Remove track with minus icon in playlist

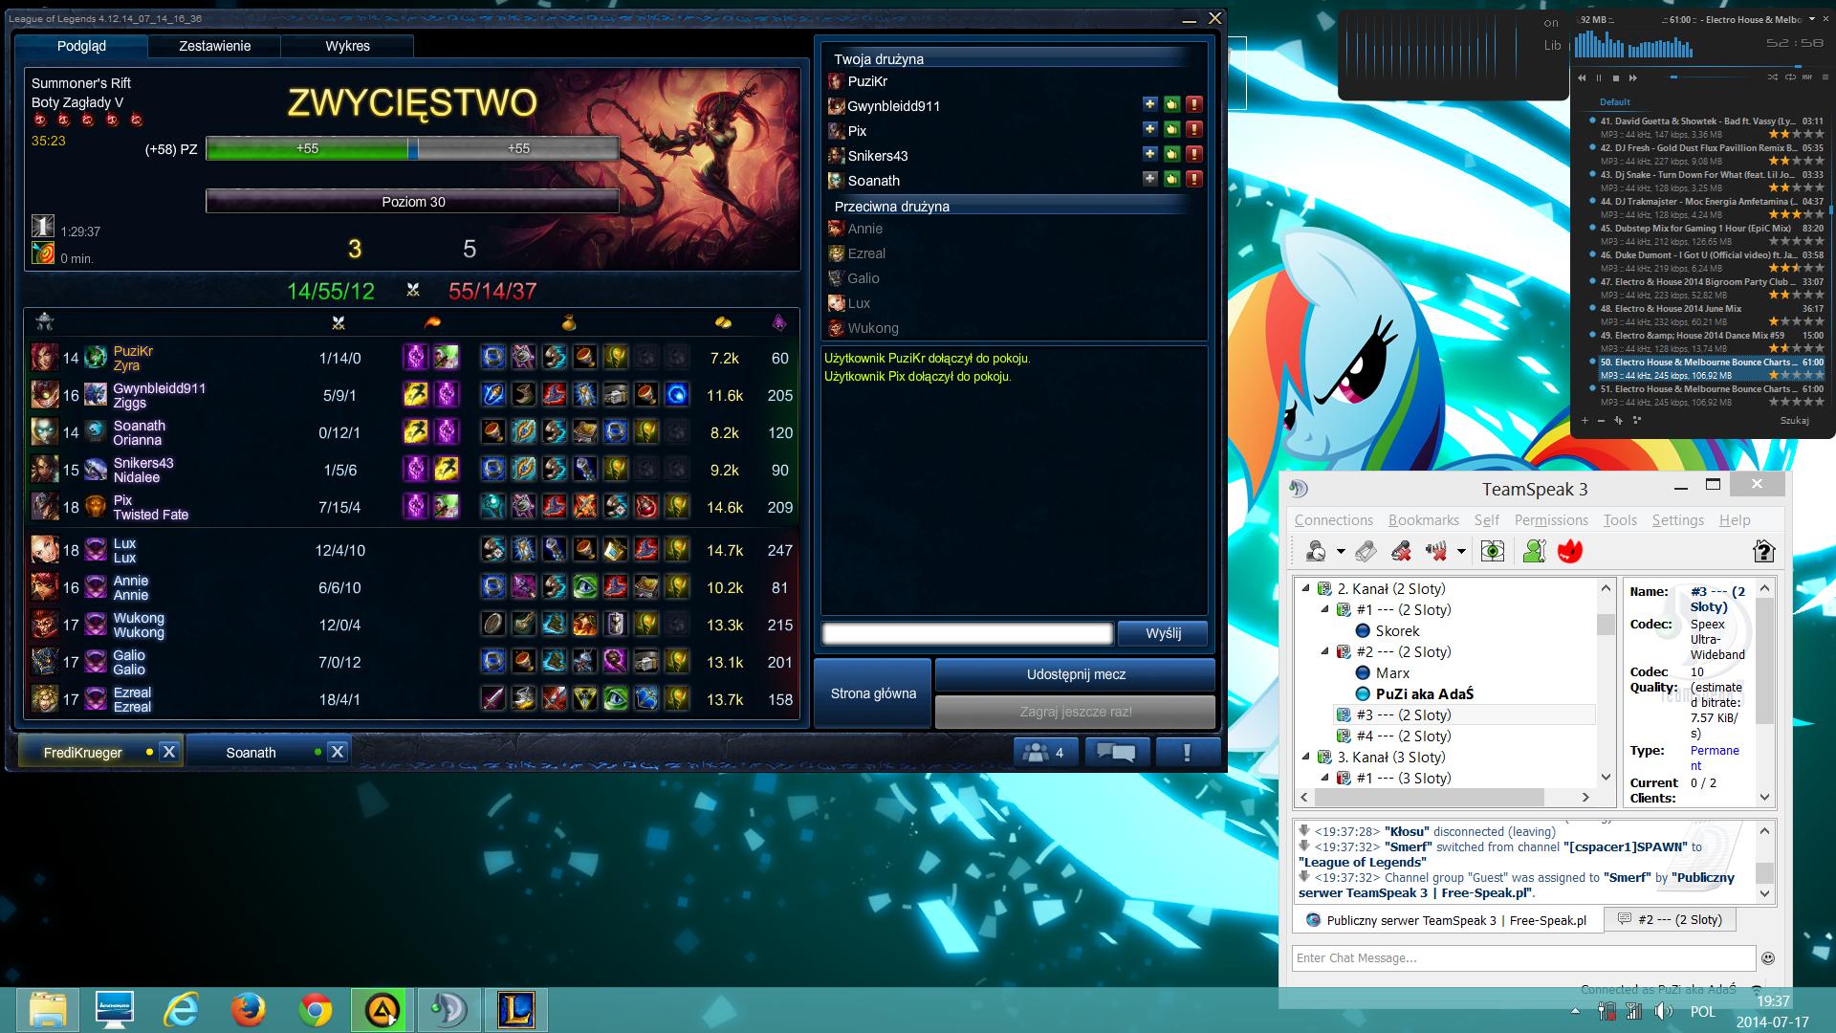[1602, 420]
